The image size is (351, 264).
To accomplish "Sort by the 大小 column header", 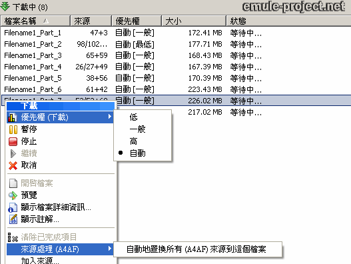I will coord(193,21).
